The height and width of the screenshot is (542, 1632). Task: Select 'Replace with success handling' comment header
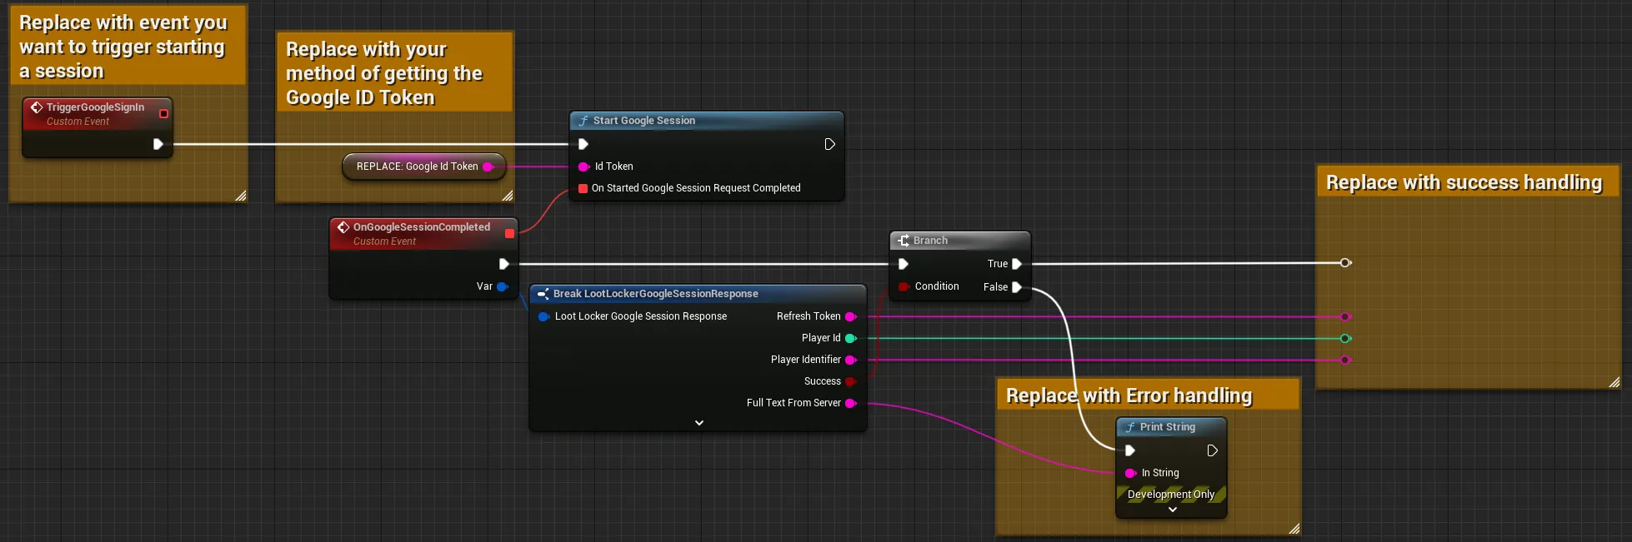point(1468,181)
